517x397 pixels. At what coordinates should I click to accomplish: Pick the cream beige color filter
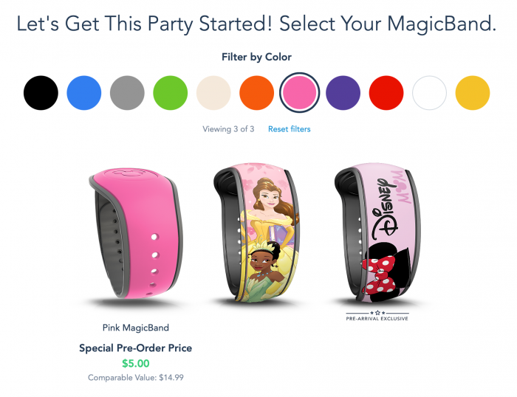(213, 93)
